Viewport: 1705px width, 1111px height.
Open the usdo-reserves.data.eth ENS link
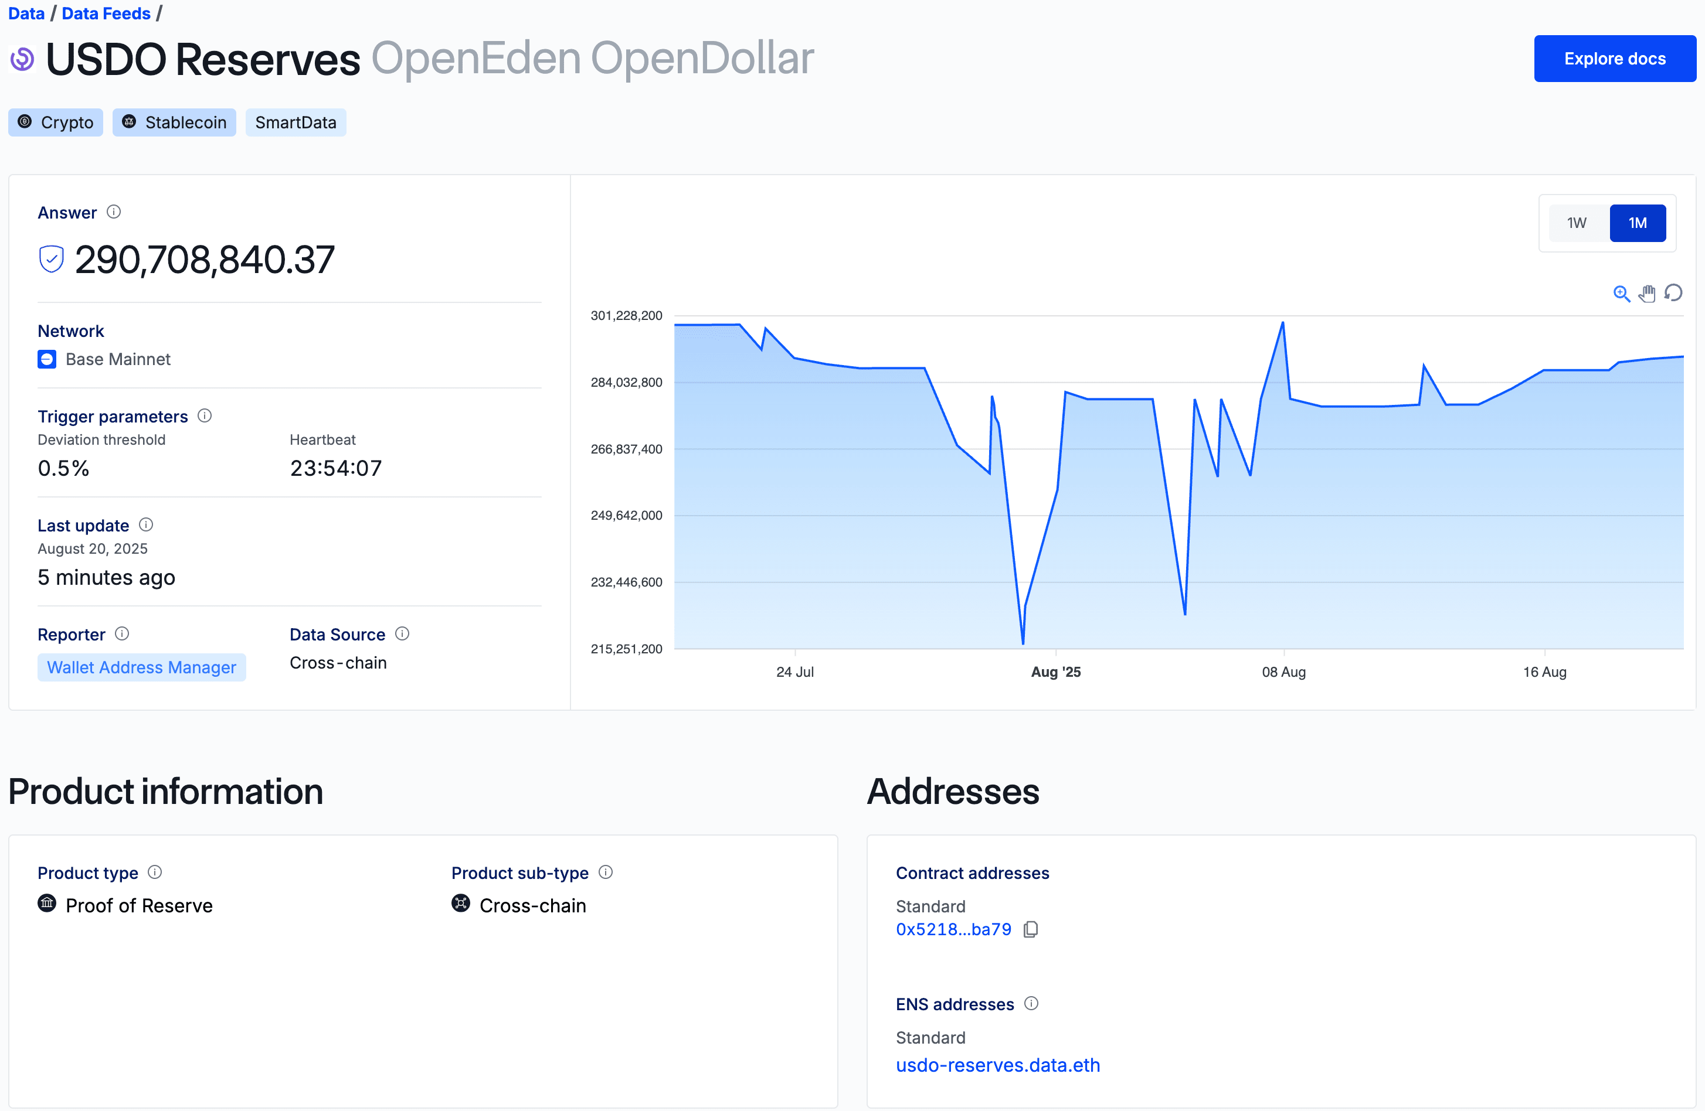coord(998,1065)
